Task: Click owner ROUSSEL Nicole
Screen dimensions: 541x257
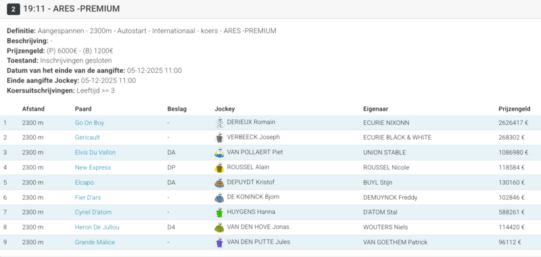Action: tap(386, 167)
